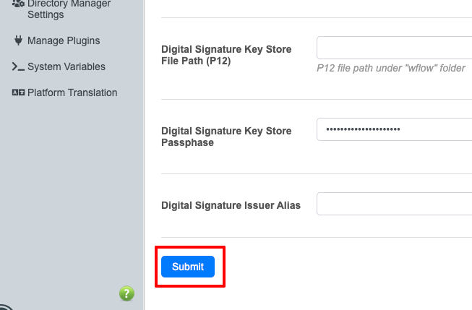
Task: Click the horizontal separator line above Submit button
Action: [317, 237]
